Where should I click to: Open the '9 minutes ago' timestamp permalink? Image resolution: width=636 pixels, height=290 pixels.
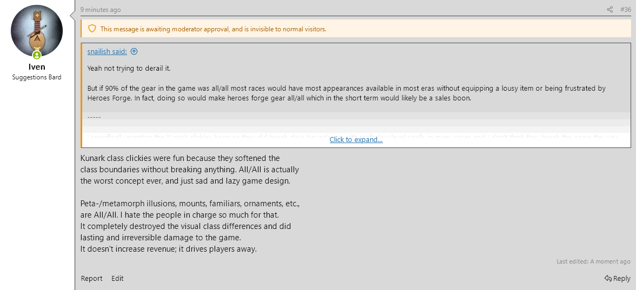101,10
